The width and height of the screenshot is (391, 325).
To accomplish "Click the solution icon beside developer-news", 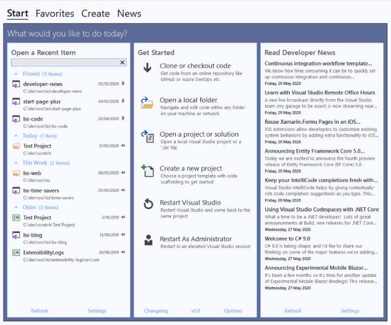I will coord(16,84).
